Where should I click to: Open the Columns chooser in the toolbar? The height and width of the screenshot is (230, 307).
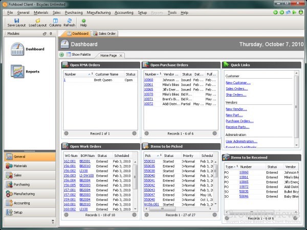55,20
